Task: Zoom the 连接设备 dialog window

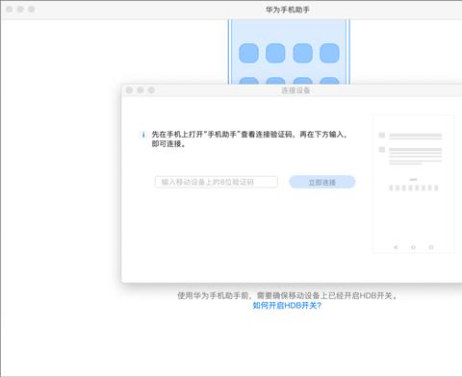Action: (151, 90)
